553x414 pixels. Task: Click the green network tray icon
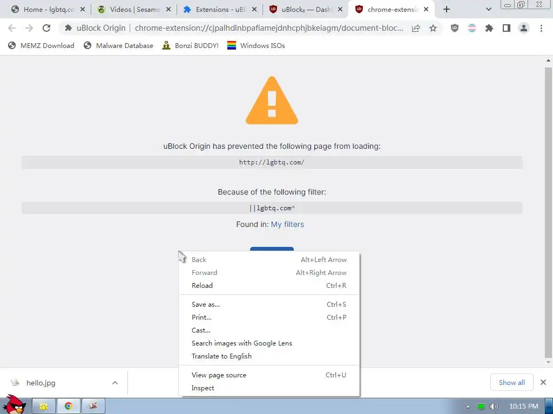tap(481, 406)
